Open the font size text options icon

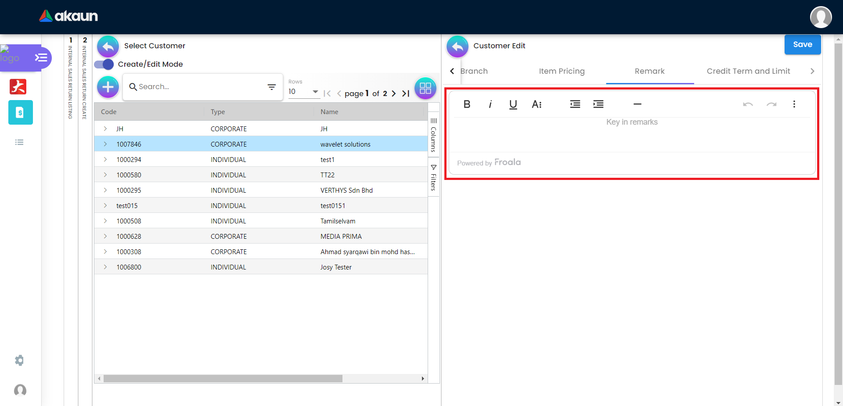click(x=537, y=104)
